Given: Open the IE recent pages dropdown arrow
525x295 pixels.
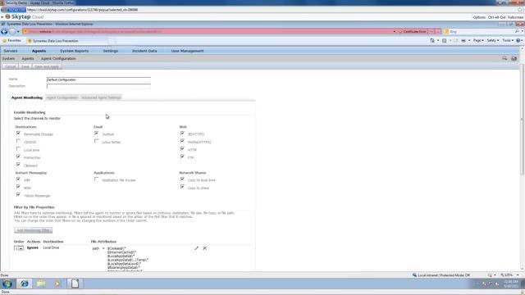Looking at the screenshot, I should [x=18, y=31].
